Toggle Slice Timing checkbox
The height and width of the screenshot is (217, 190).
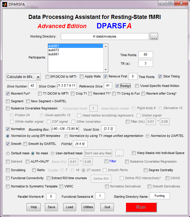point(160,76)
